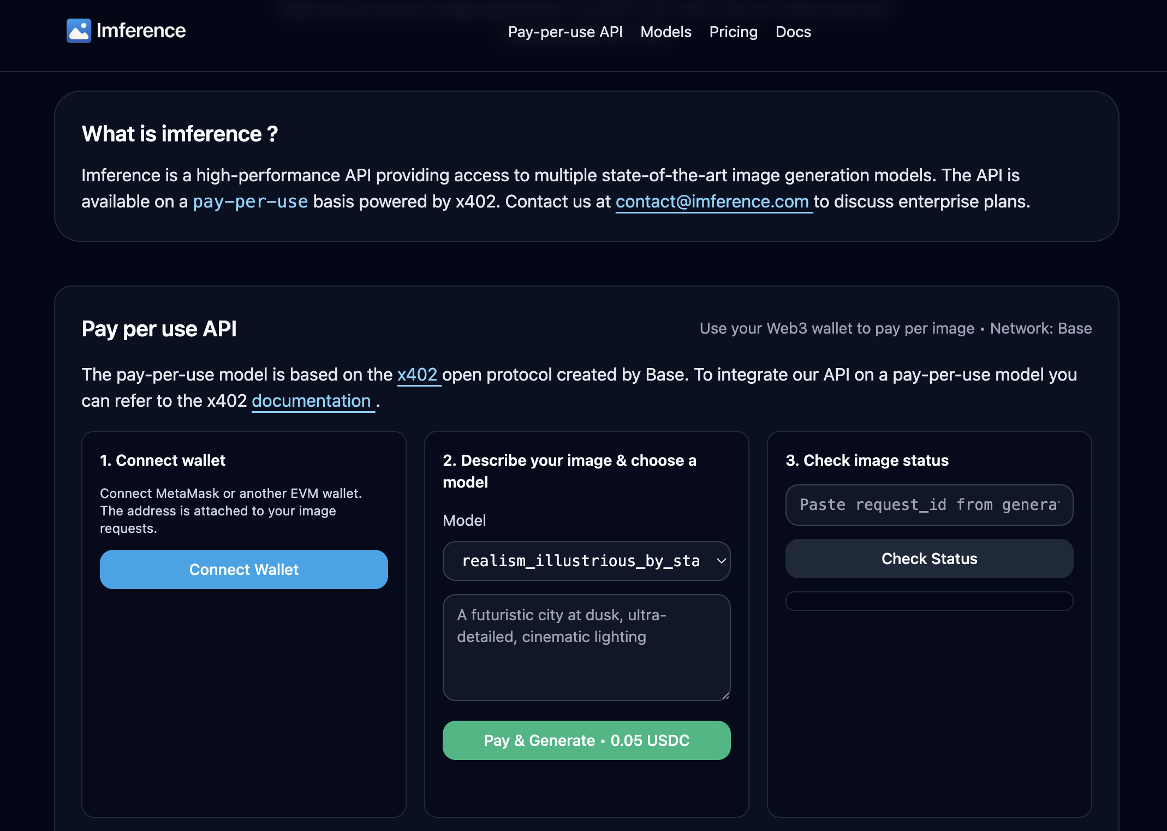
Task: Click the contact@imference.com email link
Action: 712,202
